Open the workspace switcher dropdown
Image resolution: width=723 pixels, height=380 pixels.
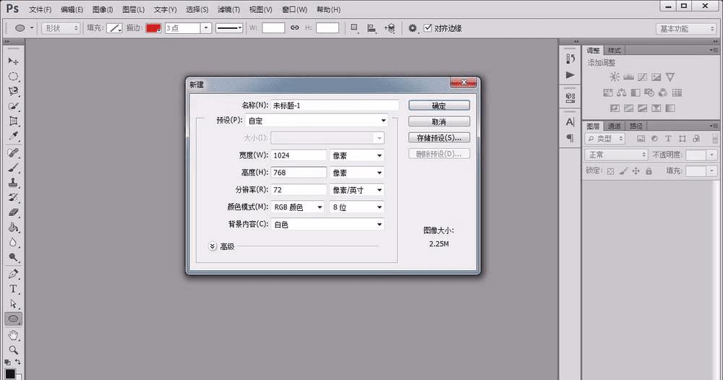click(685, 29)
